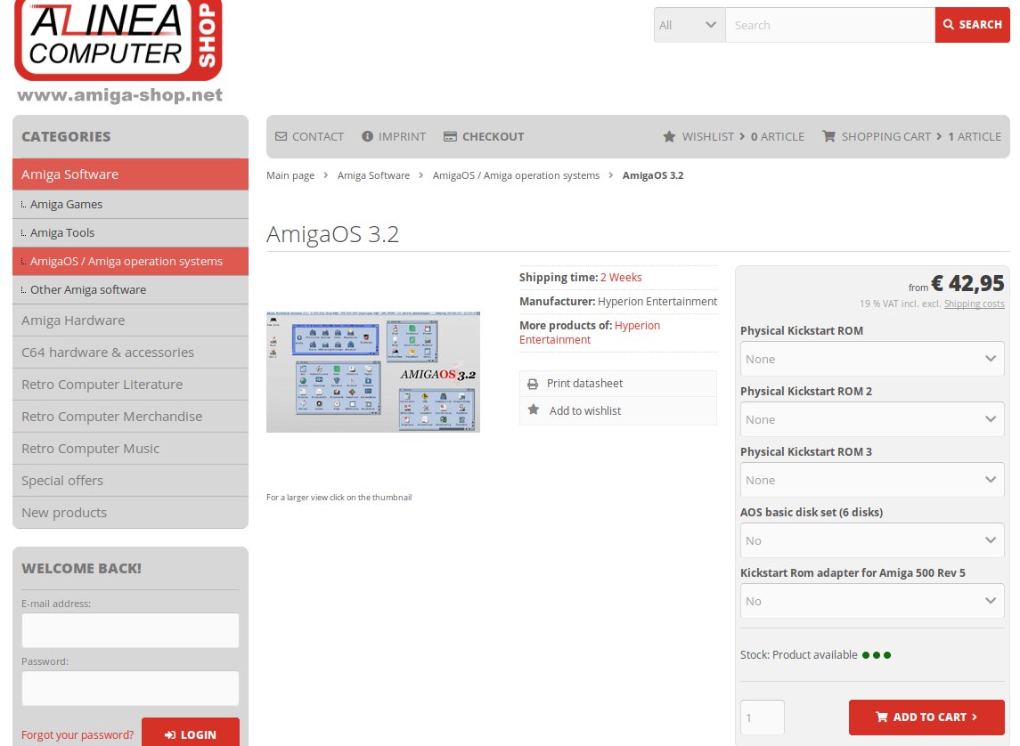1020x746 pixels.
Task: Click the shopping cart icon in top bar
Action: click(828, 136)
